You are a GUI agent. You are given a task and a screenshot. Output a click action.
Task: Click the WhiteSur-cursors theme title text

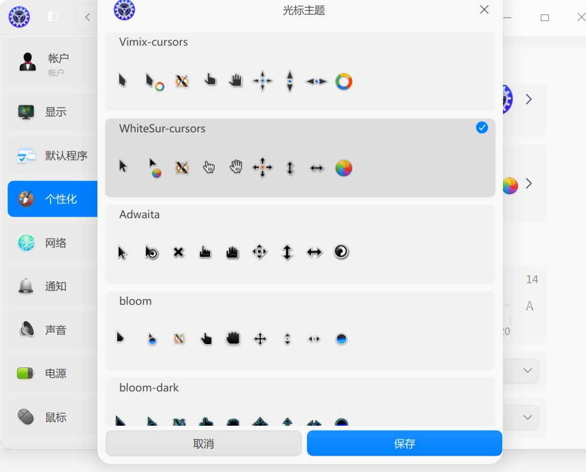tap(162, 128)
